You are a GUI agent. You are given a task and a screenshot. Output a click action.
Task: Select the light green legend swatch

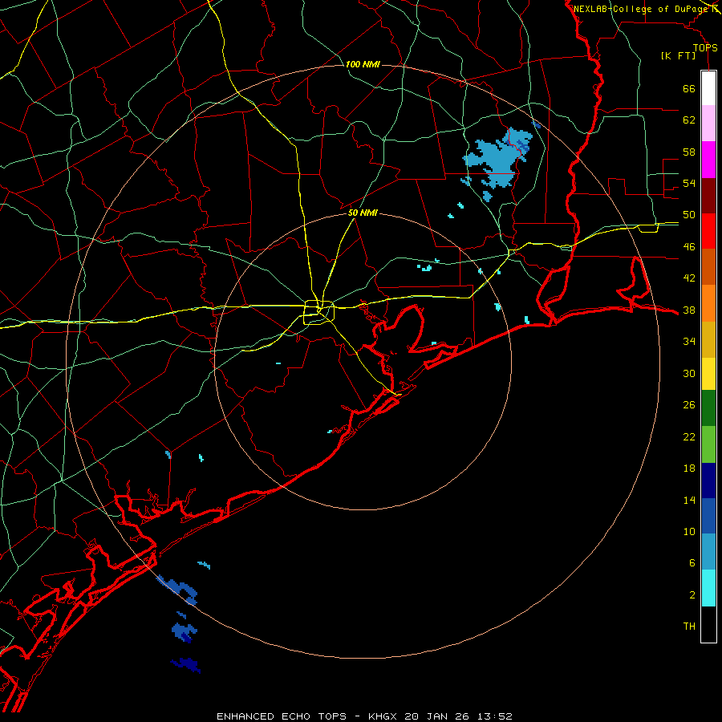(708, 444)
